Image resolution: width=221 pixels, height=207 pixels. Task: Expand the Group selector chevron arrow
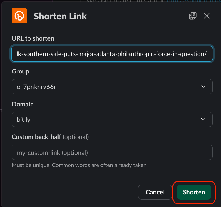click(203, 87)
